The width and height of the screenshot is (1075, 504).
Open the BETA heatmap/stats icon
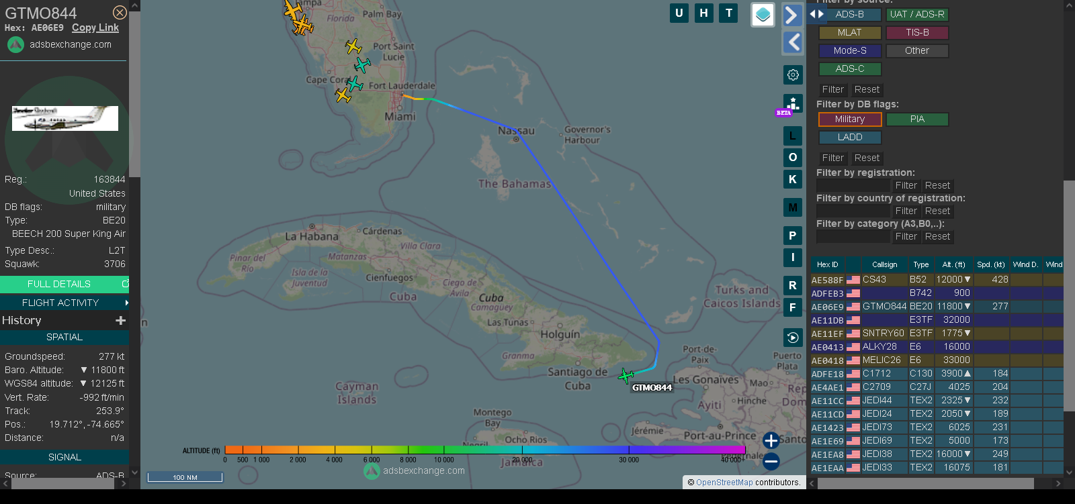793,104
